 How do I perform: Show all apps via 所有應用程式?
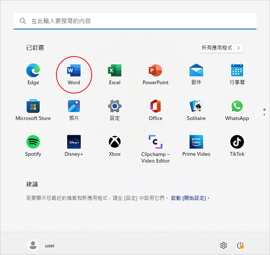pos(221,48)
